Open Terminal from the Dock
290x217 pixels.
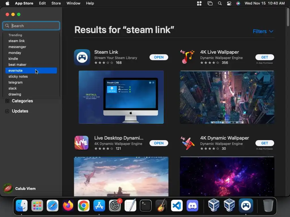click(146, 206)
